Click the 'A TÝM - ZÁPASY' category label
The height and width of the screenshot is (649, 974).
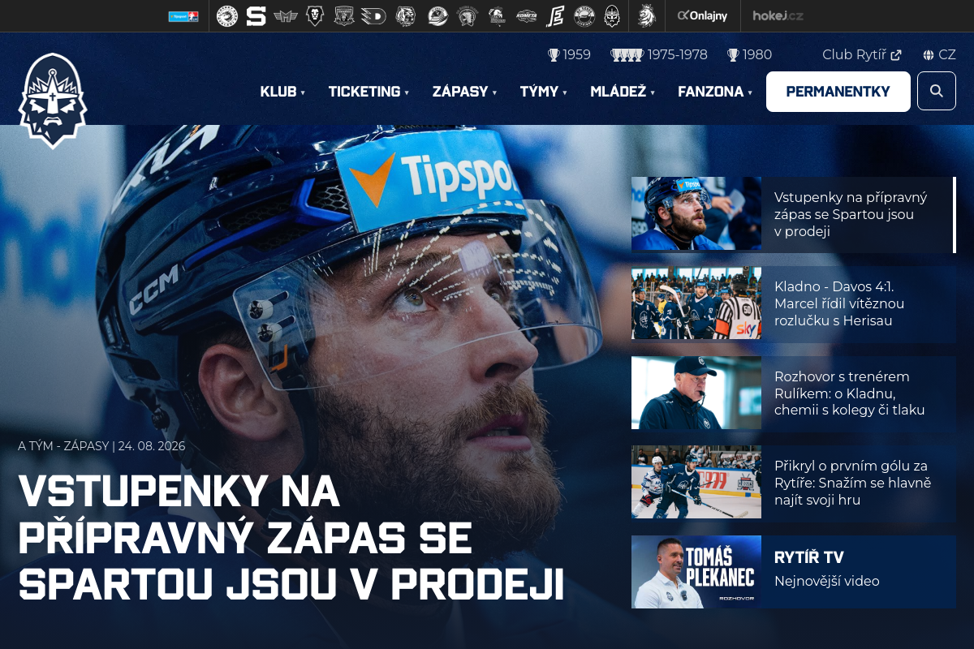tap(63, 446)
